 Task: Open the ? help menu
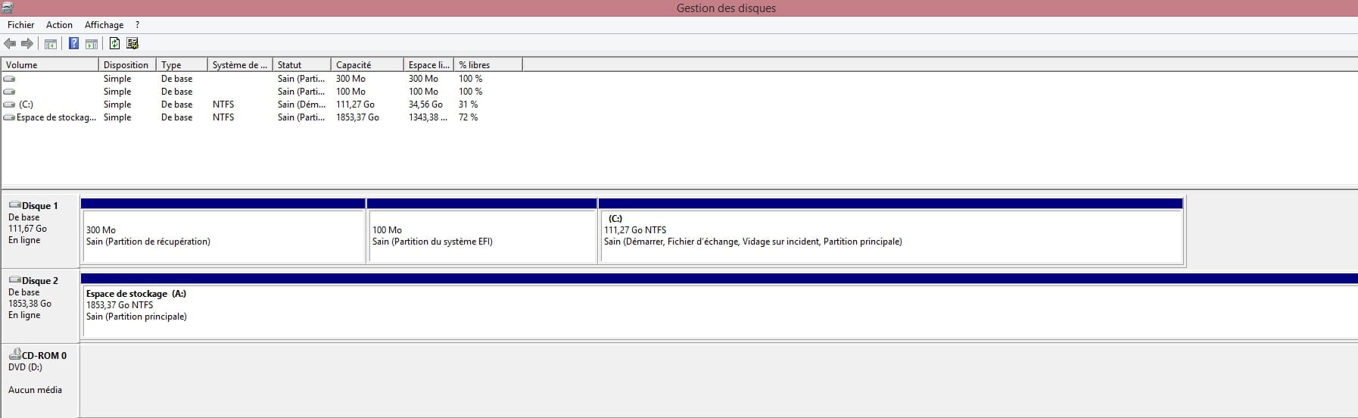click(137, 25)
